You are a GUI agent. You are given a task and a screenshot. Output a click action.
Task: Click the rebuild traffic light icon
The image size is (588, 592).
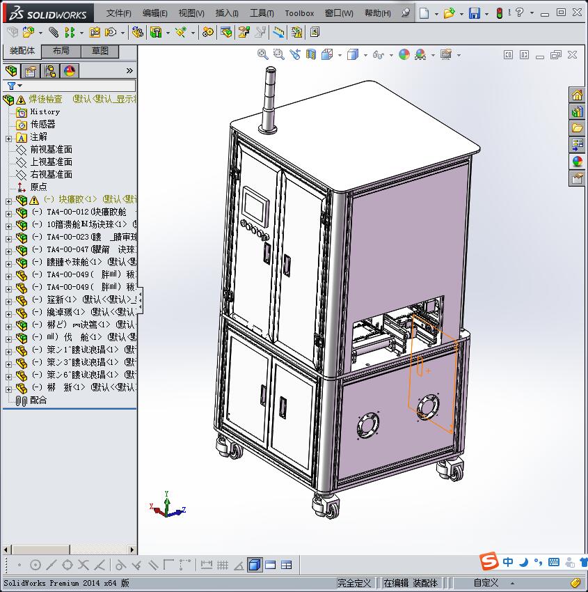click(500, 13)
